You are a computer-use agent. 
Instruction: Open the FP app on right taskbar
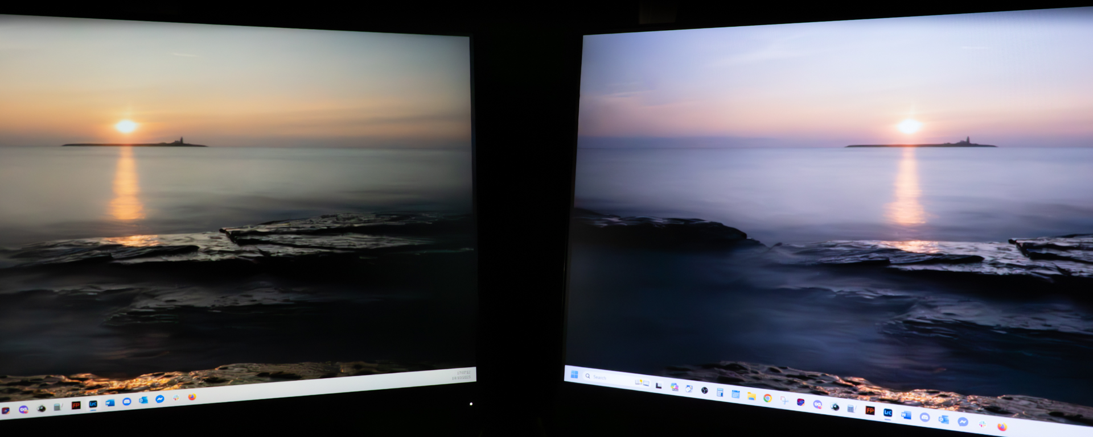pos(870,410)
